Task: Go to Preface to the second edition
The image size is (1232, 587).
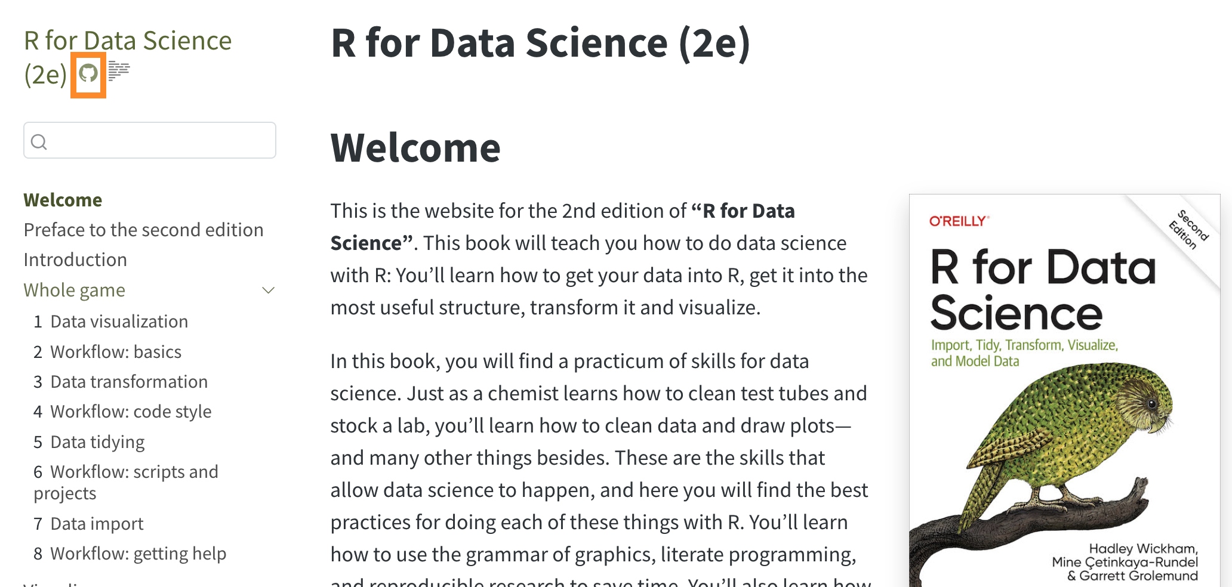Action: (x=143, y=230)
